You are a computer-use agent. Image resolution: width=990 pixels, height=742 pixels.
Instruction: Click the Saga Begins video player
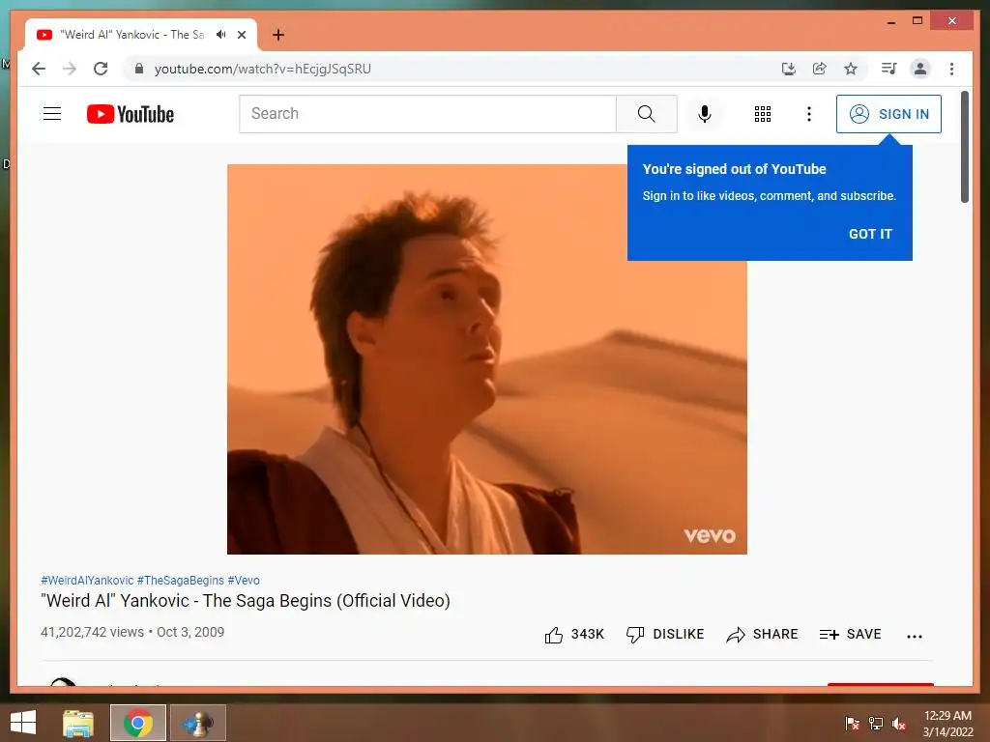pyautogui.click(x=487, y=359)
